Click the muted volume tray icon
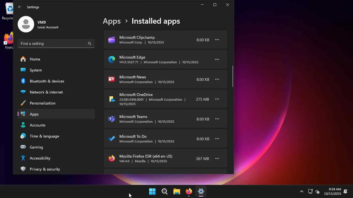Screen dimensions: 353x198 317,191
